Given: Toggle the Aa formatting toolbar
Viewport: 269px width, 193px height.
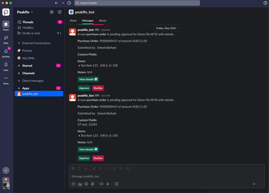Looking at the screenshot, I should tap(80, 184).
